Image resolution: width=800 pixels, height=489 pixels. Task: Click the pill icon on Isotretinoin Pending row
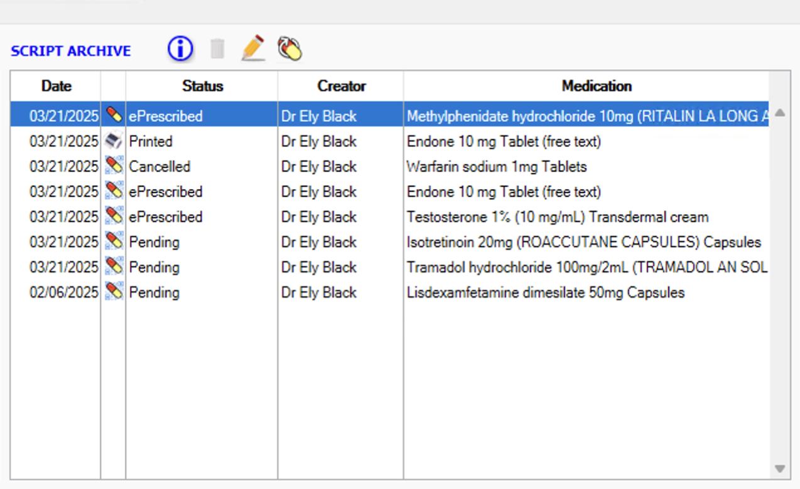pos(113,241)
